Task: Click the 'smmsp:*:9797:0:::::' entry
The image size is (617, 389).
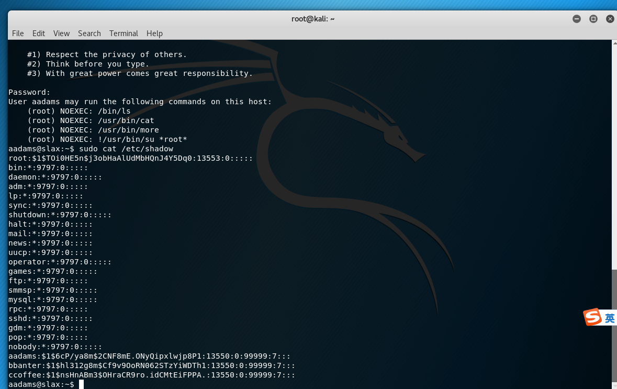Action: tap(53, 291)
